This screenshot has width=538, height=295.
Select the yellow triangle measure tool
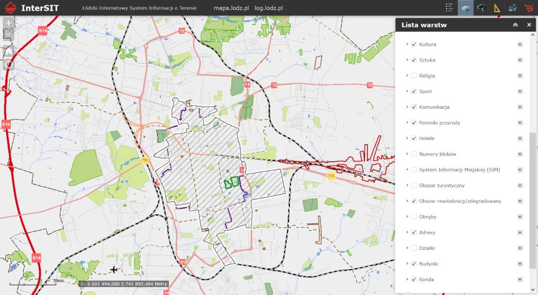coord(497,8)
